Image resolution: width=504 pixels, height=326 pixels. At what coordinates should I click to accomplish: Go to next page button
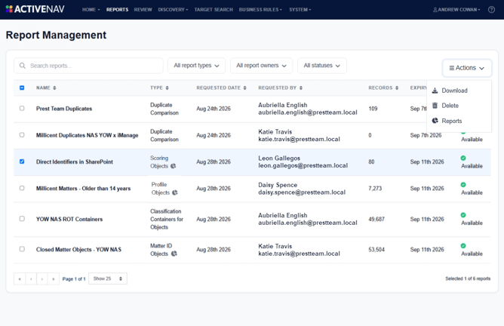tap(42, 278)
